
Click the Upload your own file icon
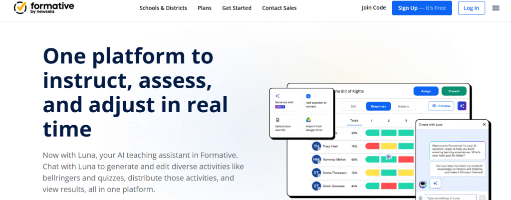pyautogui.click(x=277, y=120)
